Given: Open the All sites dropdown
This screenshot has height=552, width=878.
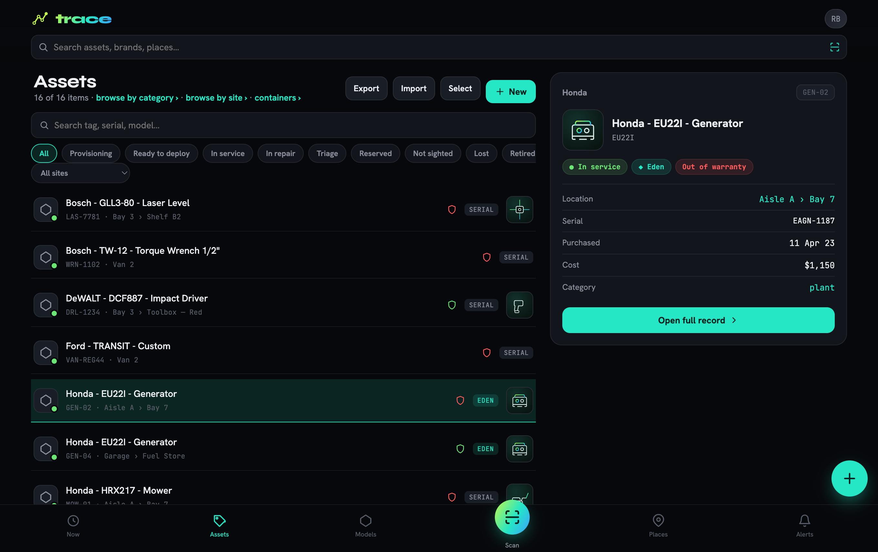Looking at the screenshot, I should (80, 173).
